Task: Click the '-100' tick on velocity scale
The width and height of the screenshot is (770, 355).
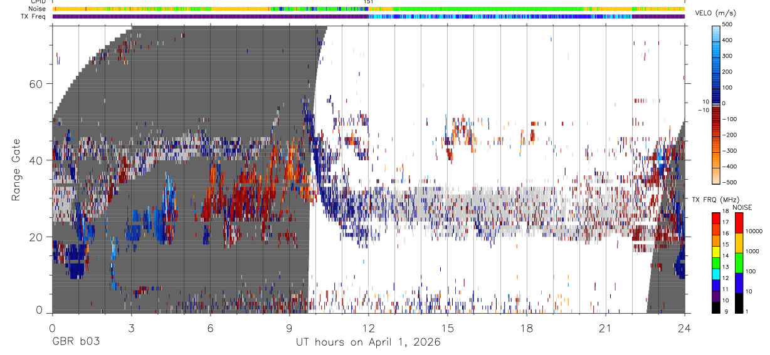Action: 730,119
